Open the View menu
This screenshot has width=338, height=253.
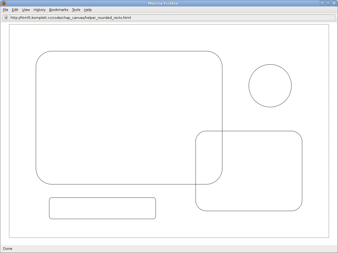26,10
